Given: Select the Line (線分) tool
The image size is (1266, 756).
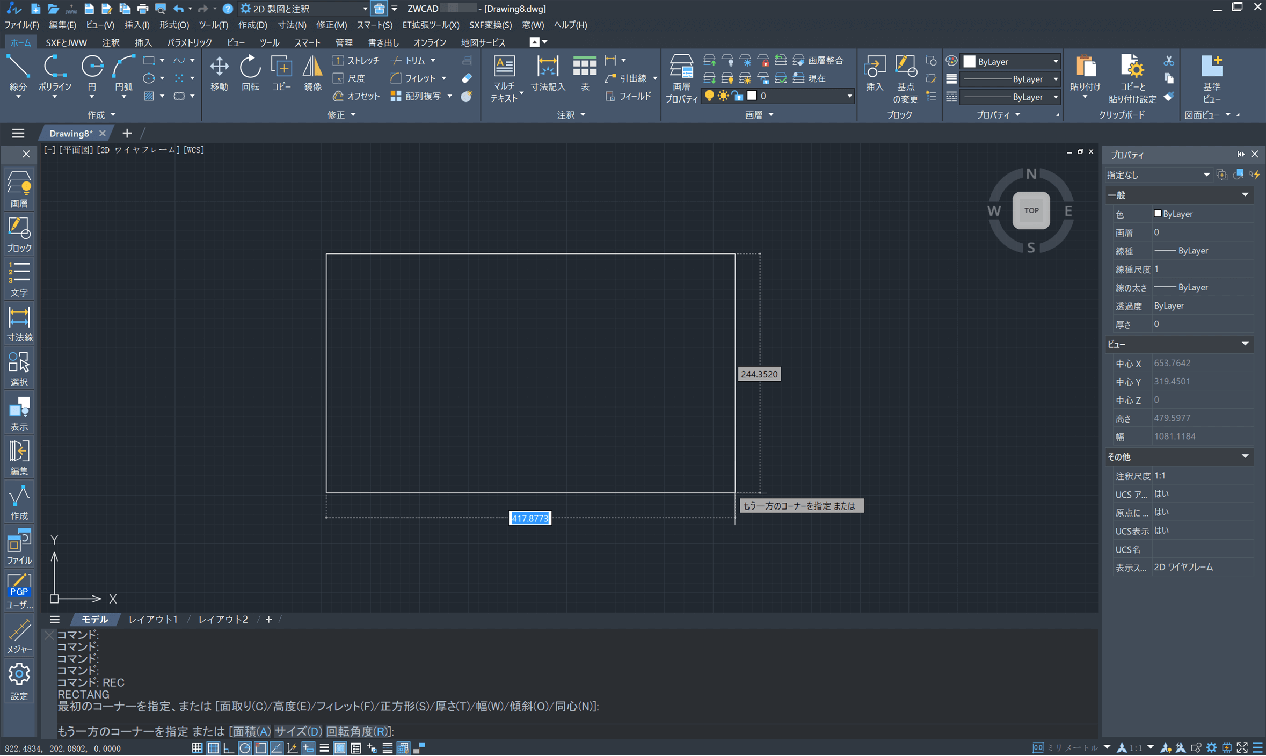Looking at the screenshot, I should coord(18,73).
